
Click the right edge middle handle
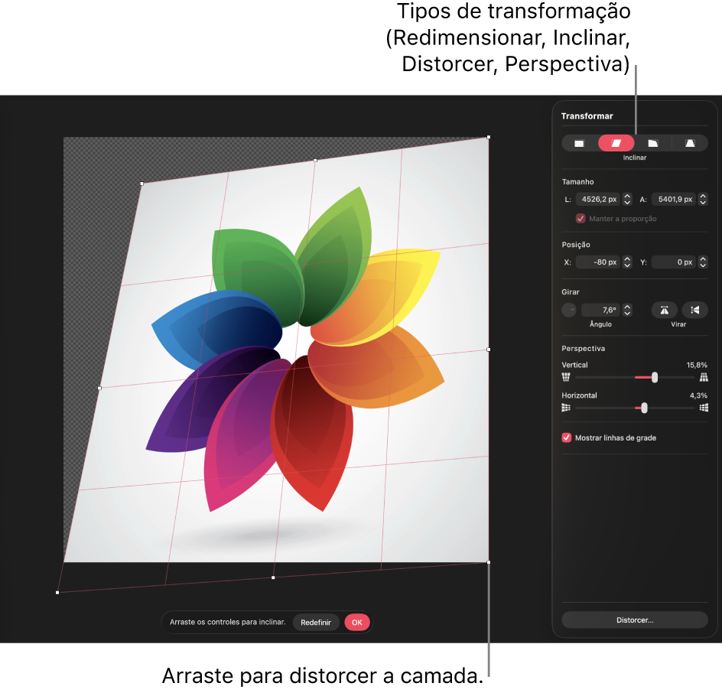489,350
